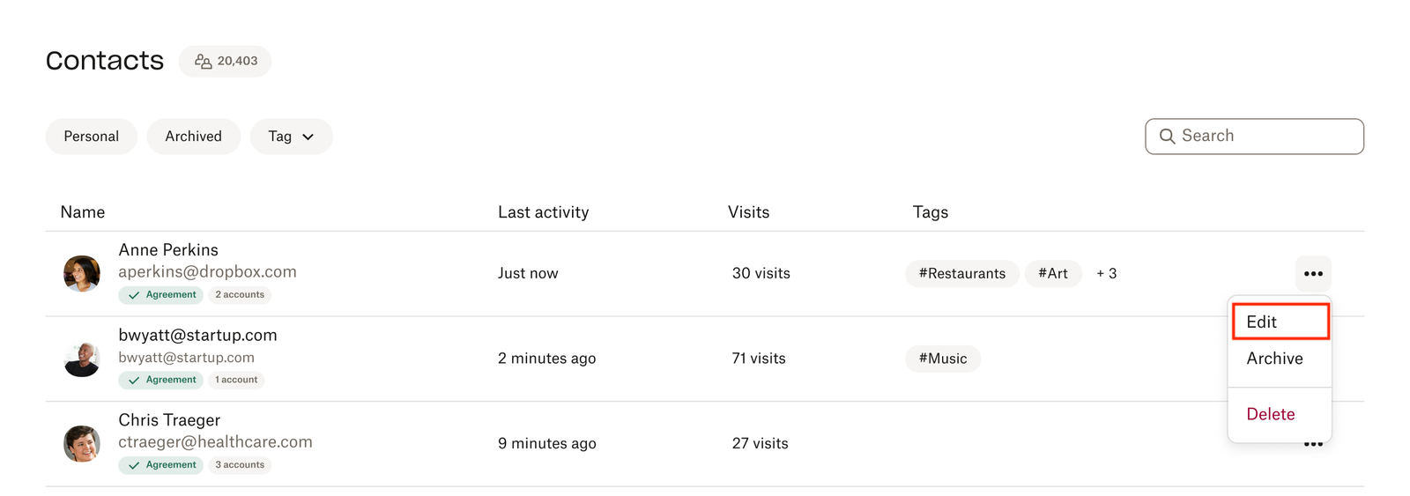The height and width of the screenshot is (496, 1410).
Task: Choose Delete from the context menu
Action: 1271,414
